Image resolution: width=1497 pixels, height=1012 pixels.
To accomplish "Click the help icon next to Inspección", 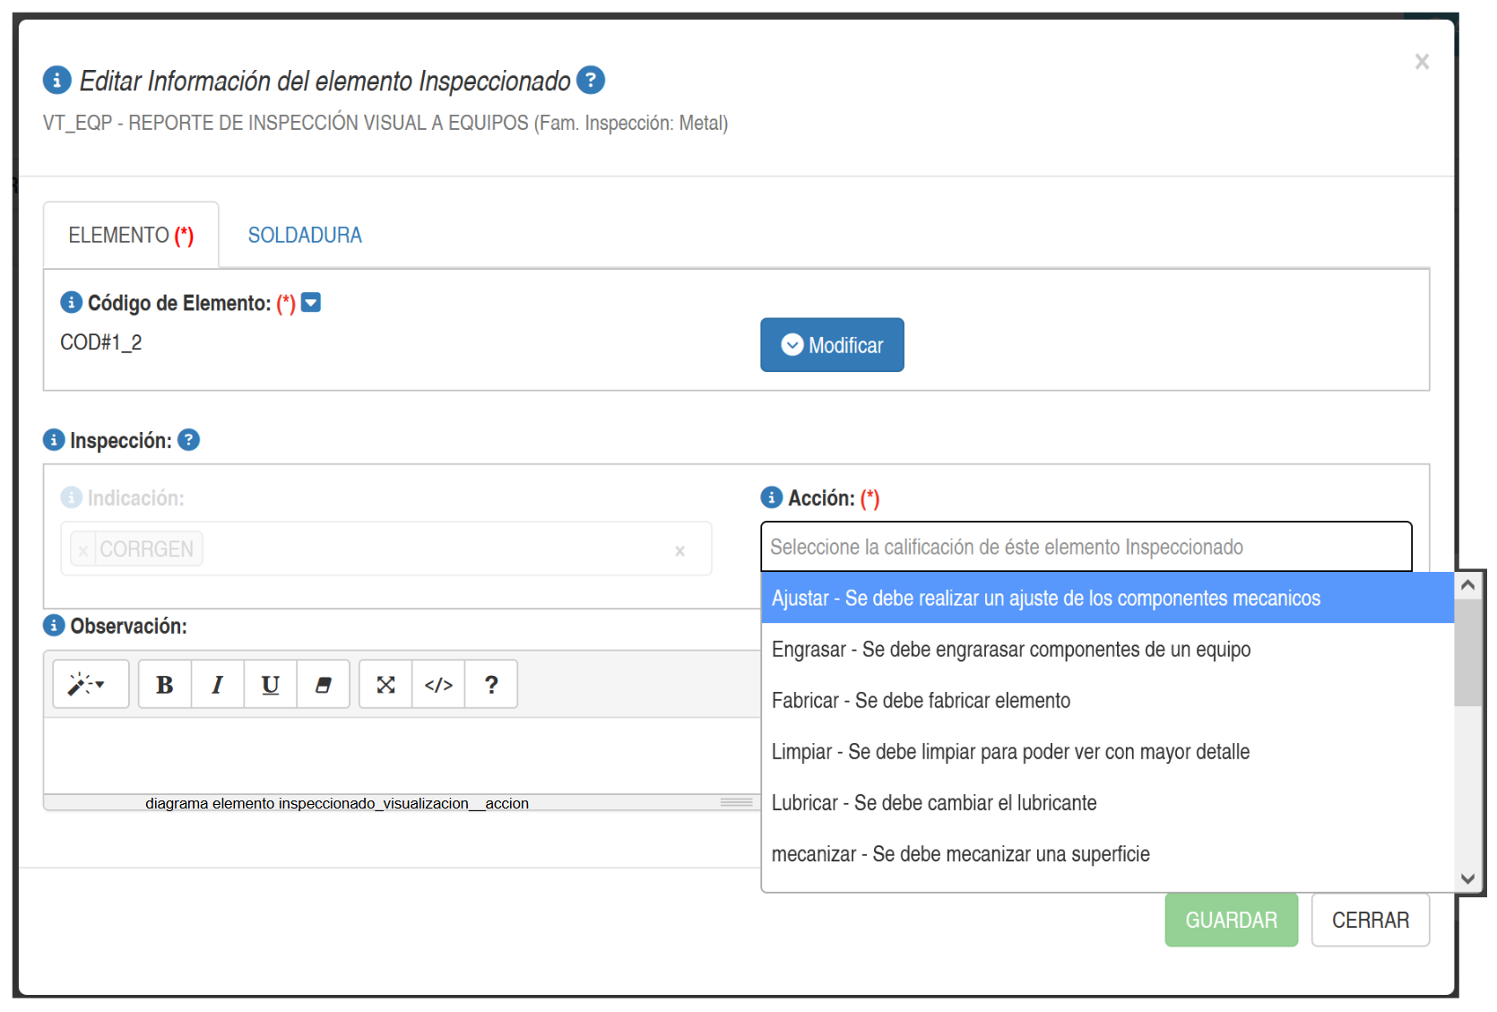I will (188, 440).
